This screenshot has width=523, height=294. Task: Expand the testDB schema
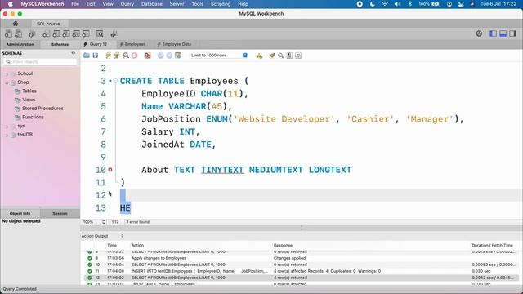click(x=7, y=136)
